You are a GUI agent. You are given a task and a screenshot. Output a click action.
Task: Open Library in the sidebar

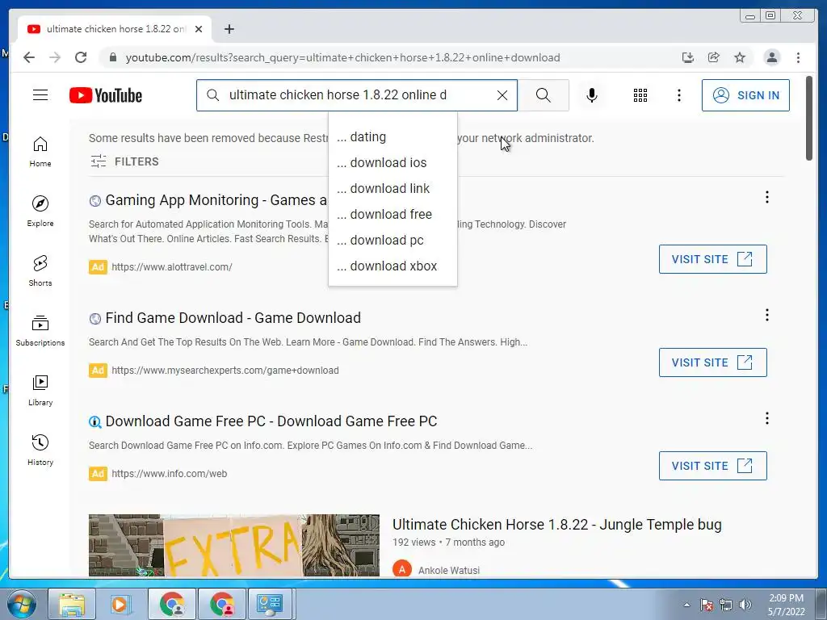point(40,390)
